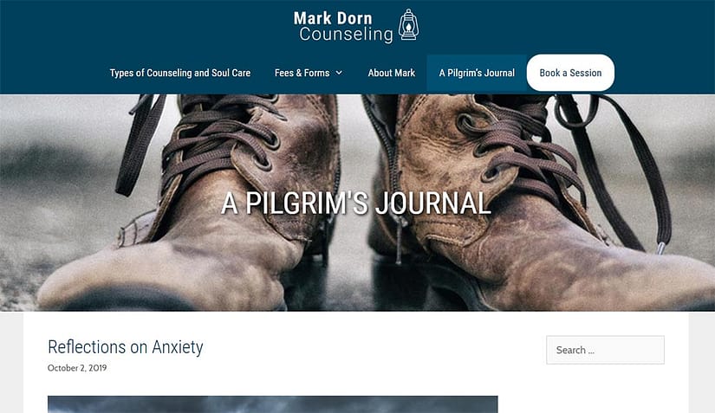Open the Reflections on Anxiety post title
This screenshot has width=715, height=413.
[126, 347]
